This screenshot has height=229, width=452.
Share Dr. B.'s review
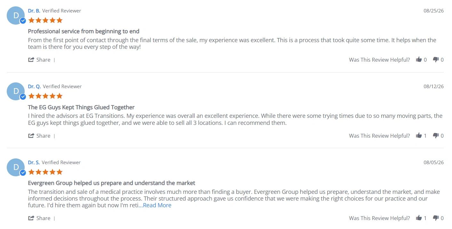(x=39, y=60)
